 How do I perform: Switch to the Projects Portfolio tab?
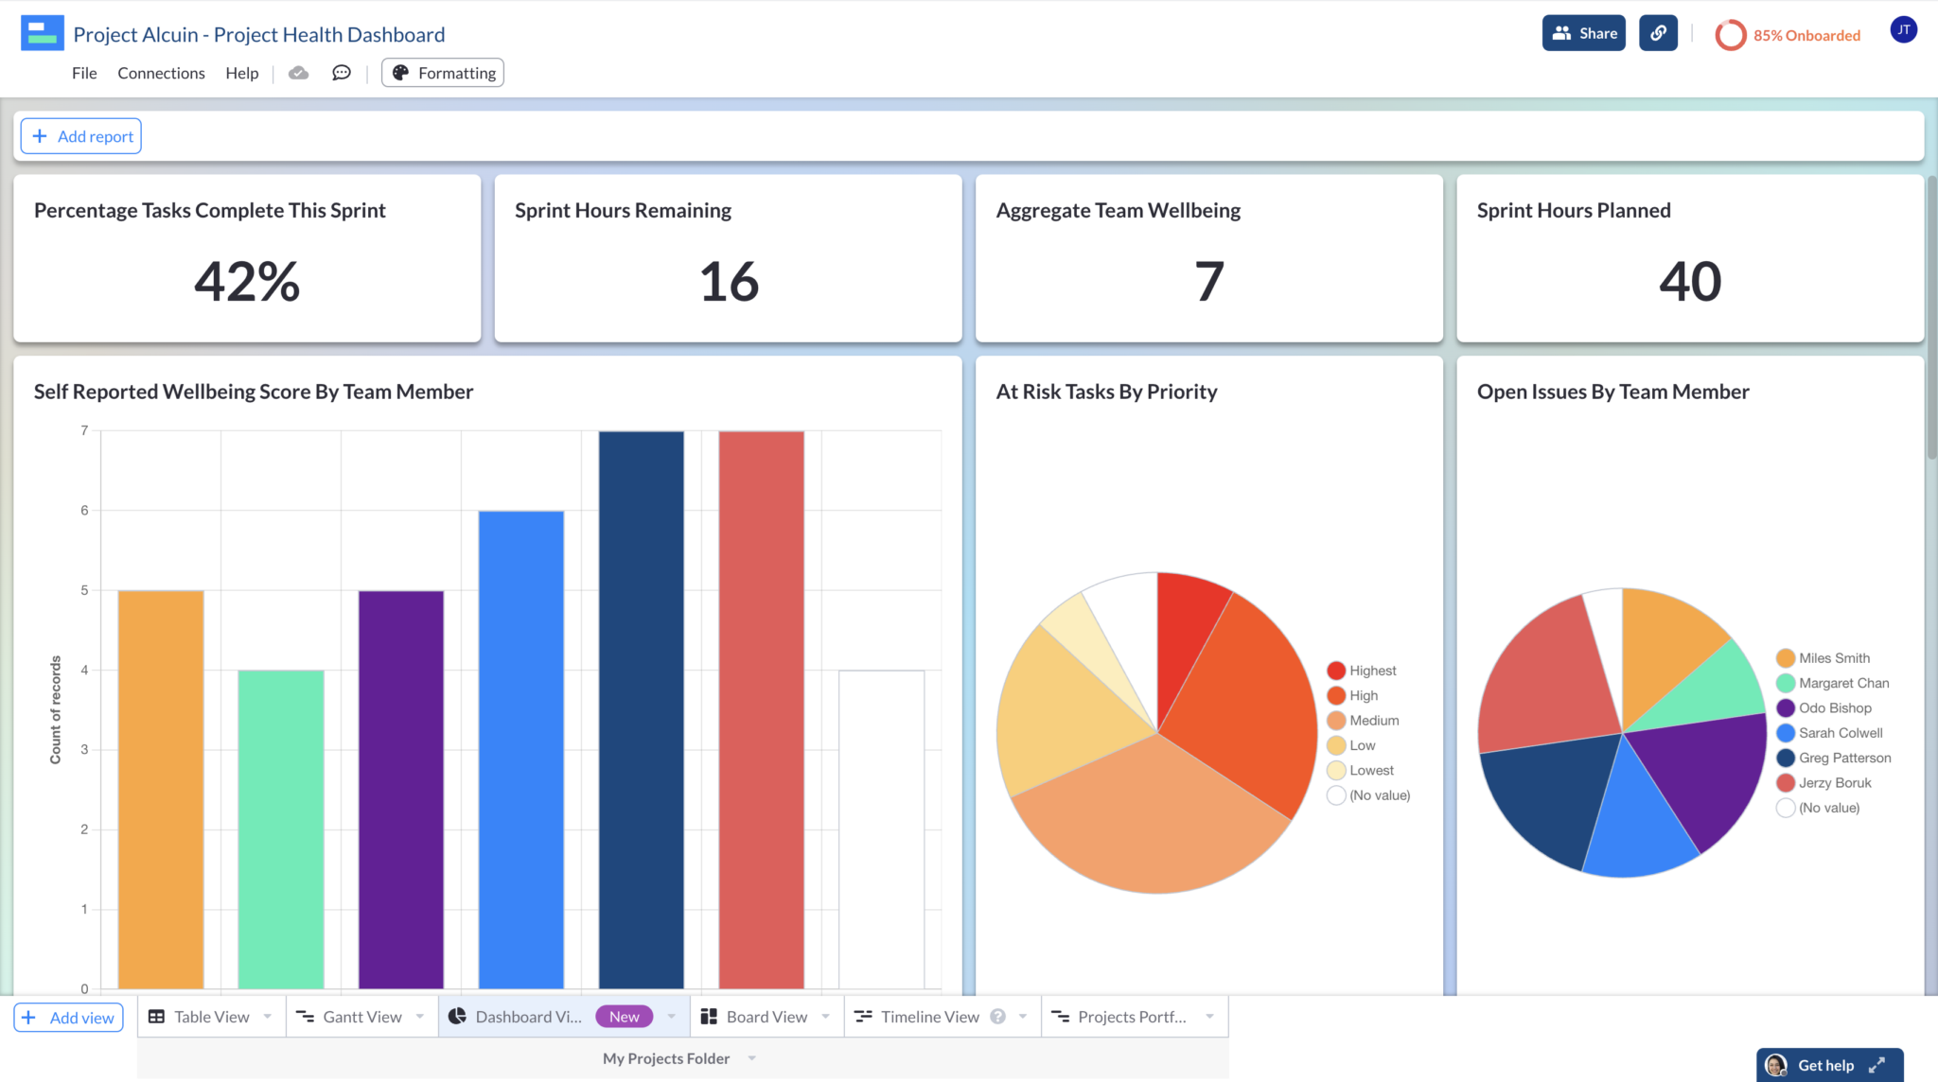pos(1132,1017)
